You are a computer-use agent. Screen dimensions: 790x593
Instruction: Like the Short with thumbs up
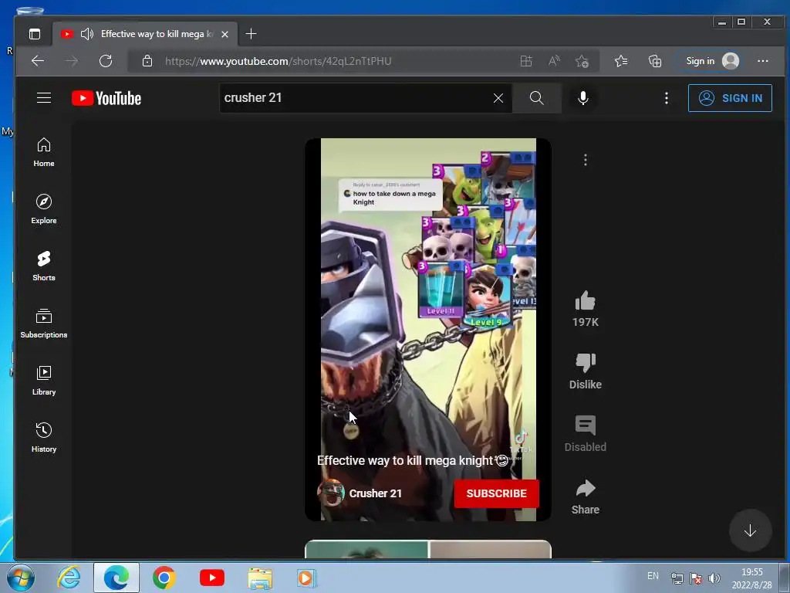click(585, 301)
